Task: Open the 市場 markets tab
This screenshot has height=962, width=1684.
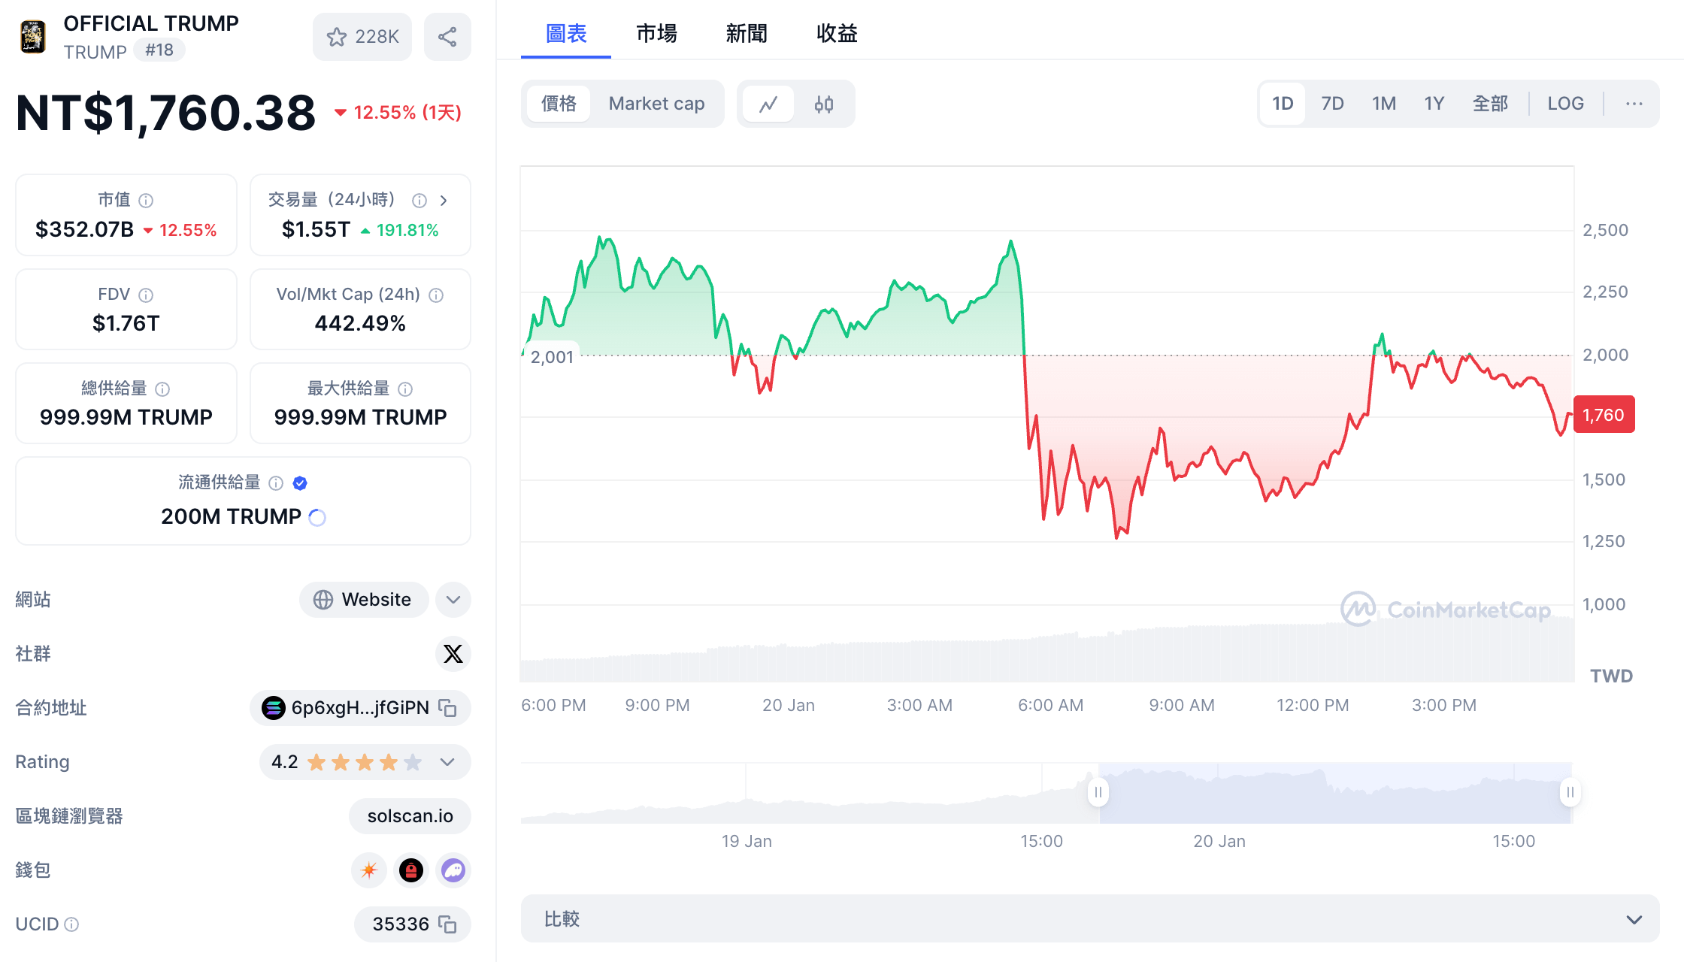Action: click(x=656, y=34)
